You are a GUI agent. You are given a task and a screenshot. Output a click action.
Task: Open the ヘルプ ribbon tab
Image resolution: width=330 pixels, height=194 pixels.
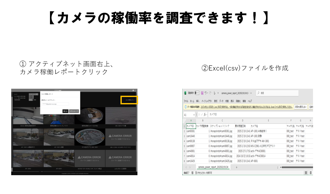pos(250,101)
